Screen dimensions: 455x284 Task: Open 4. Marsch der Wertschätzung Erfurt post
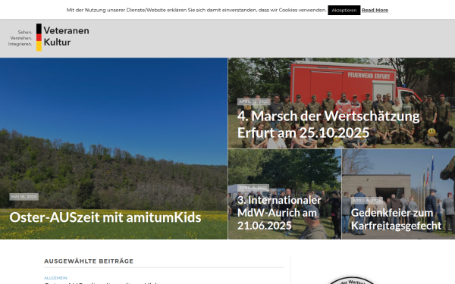(328, 124)
